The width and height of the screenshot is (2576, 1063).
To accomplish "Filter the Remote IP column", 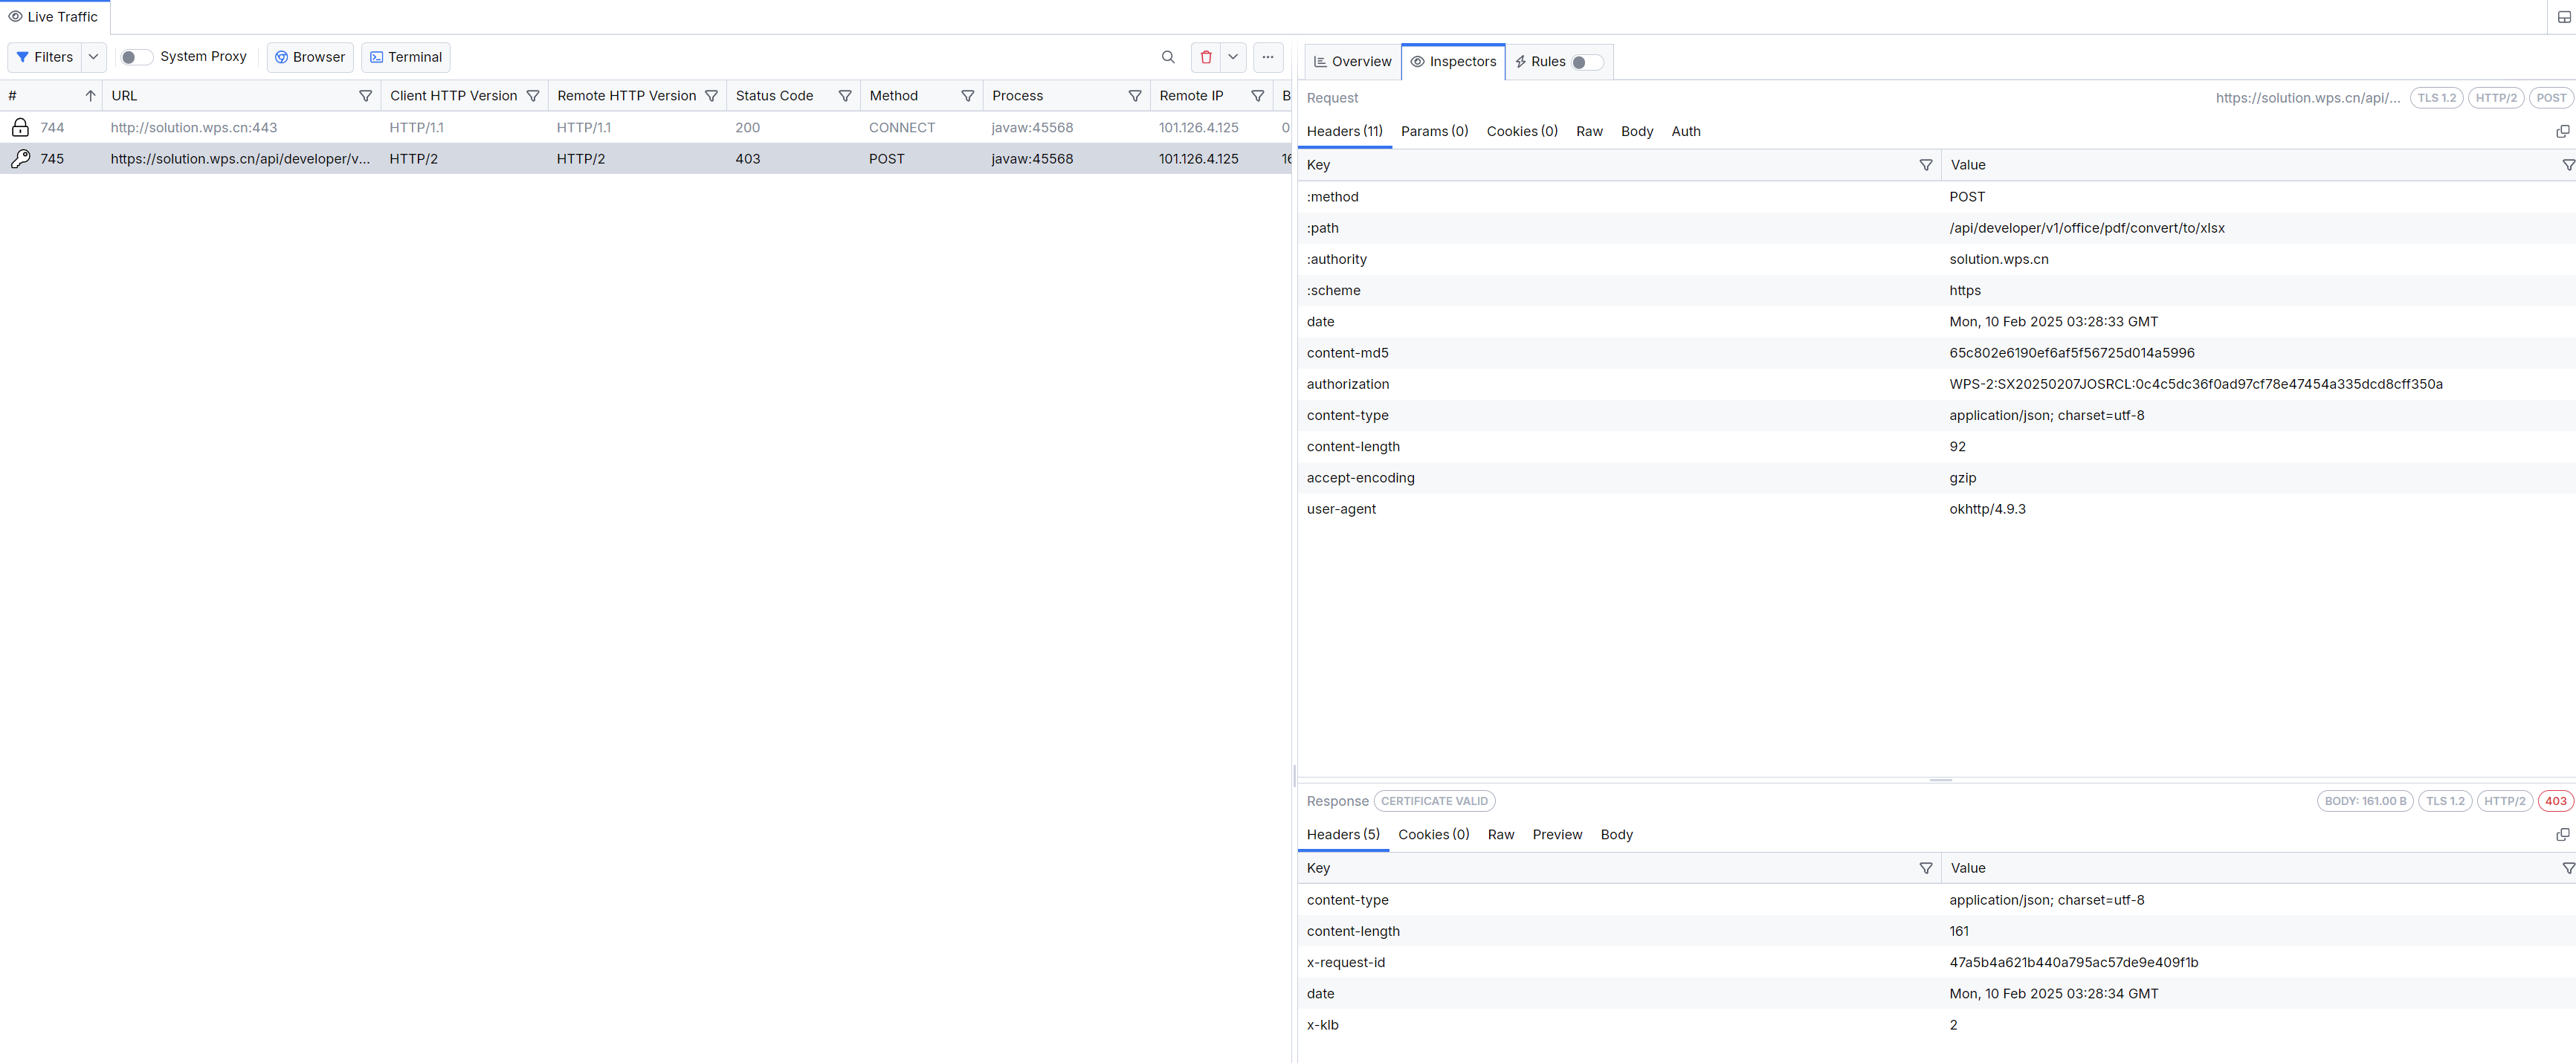I will [x=1257, y=96].
